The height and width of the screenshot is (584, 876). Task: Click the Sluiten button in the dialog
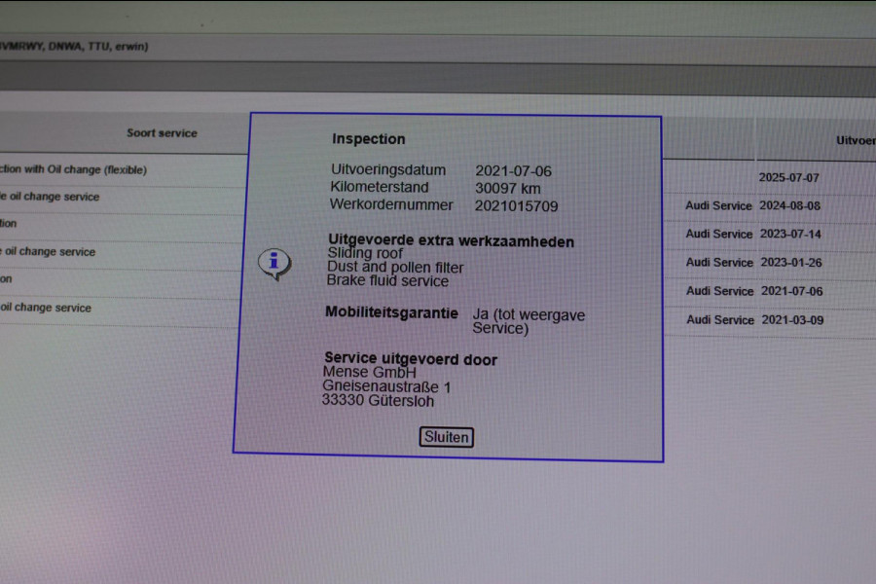[x=447, y=437]
